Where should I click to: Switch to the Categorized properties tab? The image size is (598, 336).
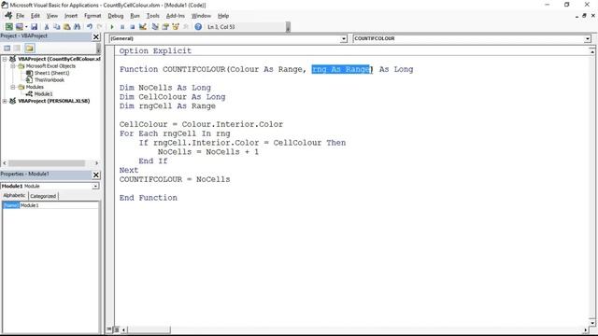tap(43, 196)
